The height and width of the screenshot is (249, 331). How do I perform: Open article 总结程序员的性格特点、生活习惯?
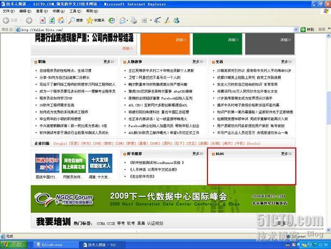point(66,71)
